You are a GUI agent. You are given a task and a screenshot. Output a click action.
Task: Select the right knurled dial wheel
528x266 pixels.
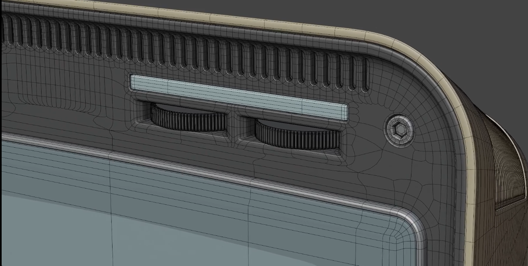point(297,134)
